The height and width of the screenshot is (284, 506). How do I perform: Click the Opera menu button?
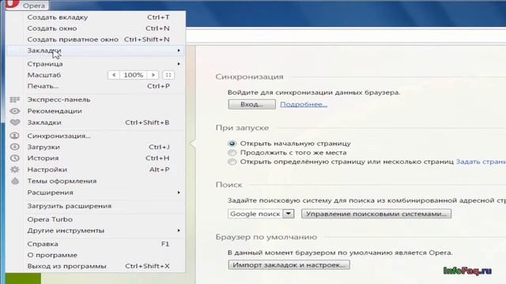pyautogui.click(x=27, y=5)
